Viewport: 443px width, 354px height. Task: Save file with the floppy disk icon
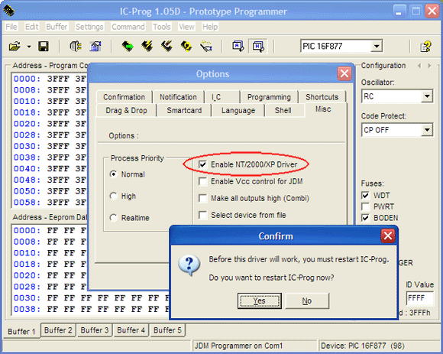pos(44,46)
